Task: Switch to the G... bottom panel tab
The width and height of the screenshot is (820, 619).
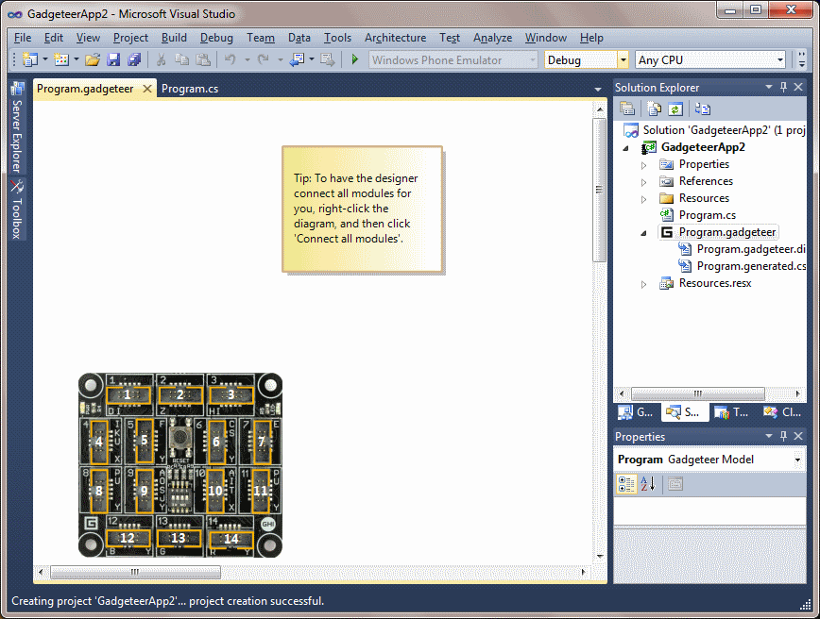Action: (636, 412)
